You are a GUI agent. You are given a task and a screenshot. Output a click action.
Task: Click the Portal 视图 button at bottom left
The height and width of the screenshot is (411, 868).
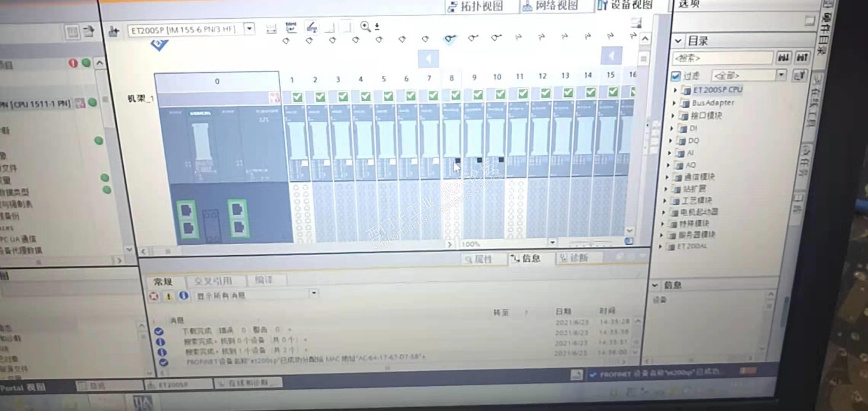[22, 387]
